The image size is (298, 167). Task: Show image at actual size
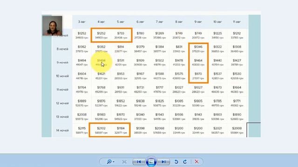[124, 162]
